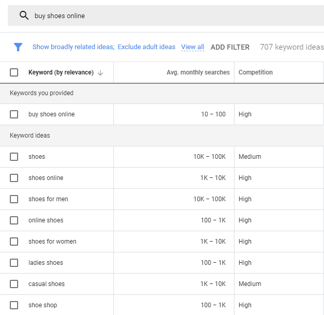Image resolution: width=324 pixels, height=315 pixels.
Task: Click the 'Exclude adult ideas' filter
Action: click(x=146, y=47)
